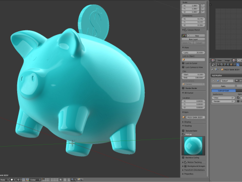Open the Modifiers wrench tab

coord(238,65)
